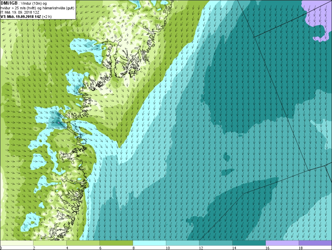Click the legend scale label "2"
The image size is (332, 250).
coord(34,248)
